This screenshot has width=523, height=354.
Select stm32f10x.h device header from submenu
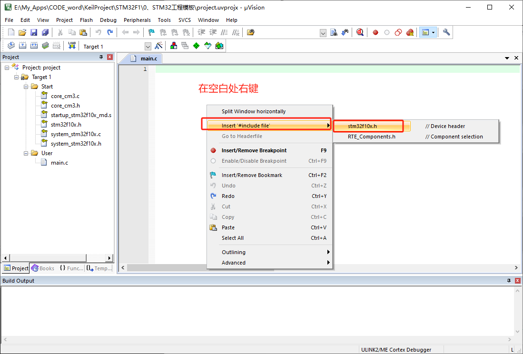click(x=372, y=126)
